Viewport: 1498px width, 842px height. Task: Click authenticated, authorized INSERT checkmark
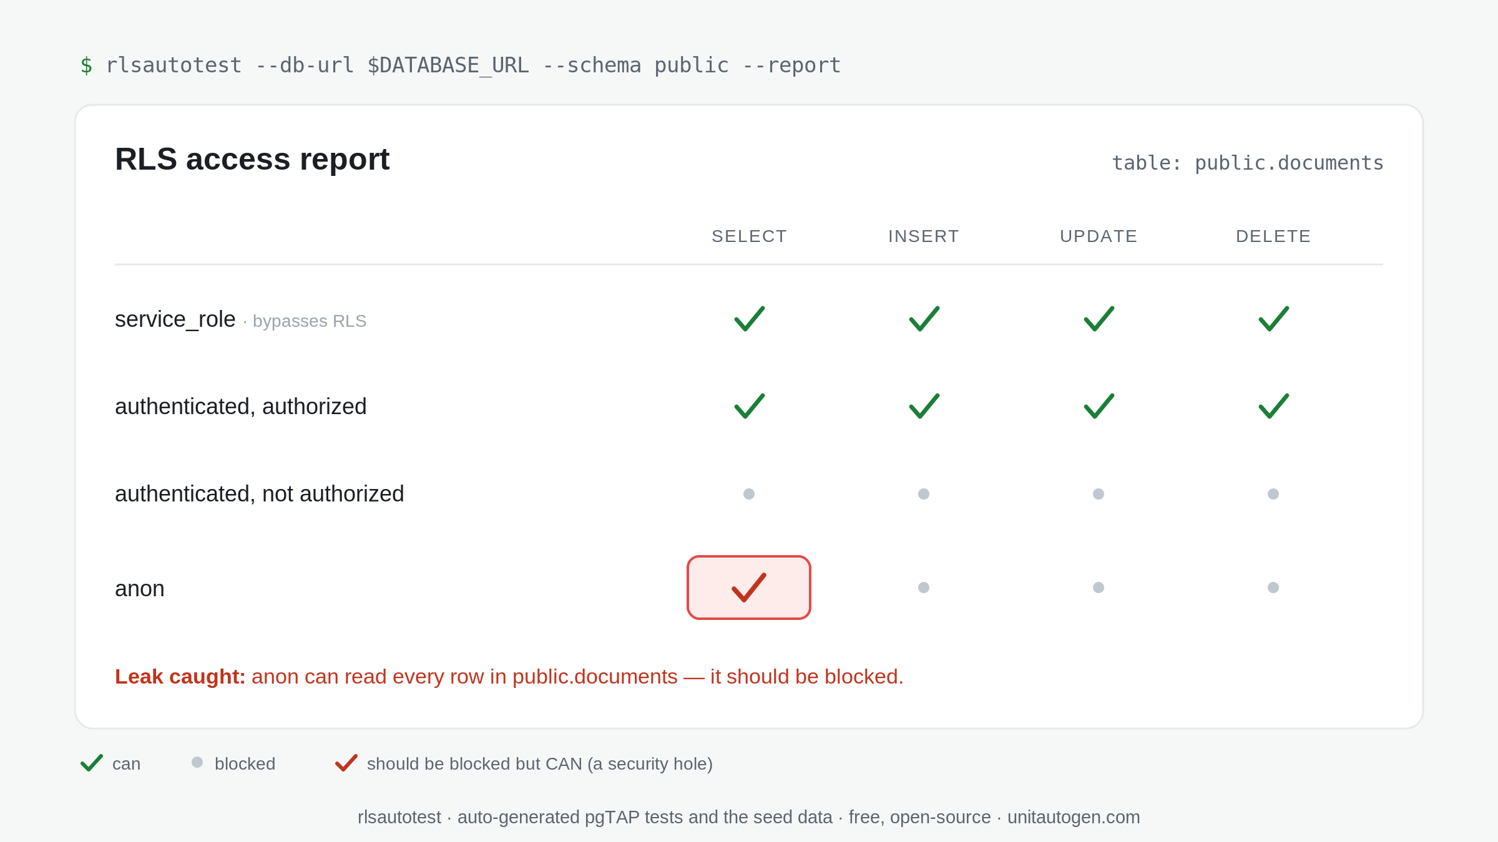click(x=924, y=406)
